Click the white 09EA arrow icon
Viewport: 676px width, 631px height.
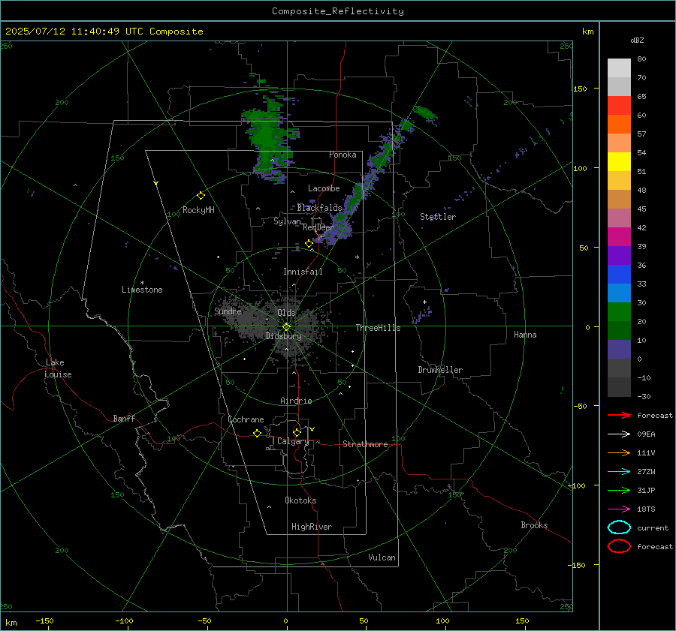pos(619,434)
